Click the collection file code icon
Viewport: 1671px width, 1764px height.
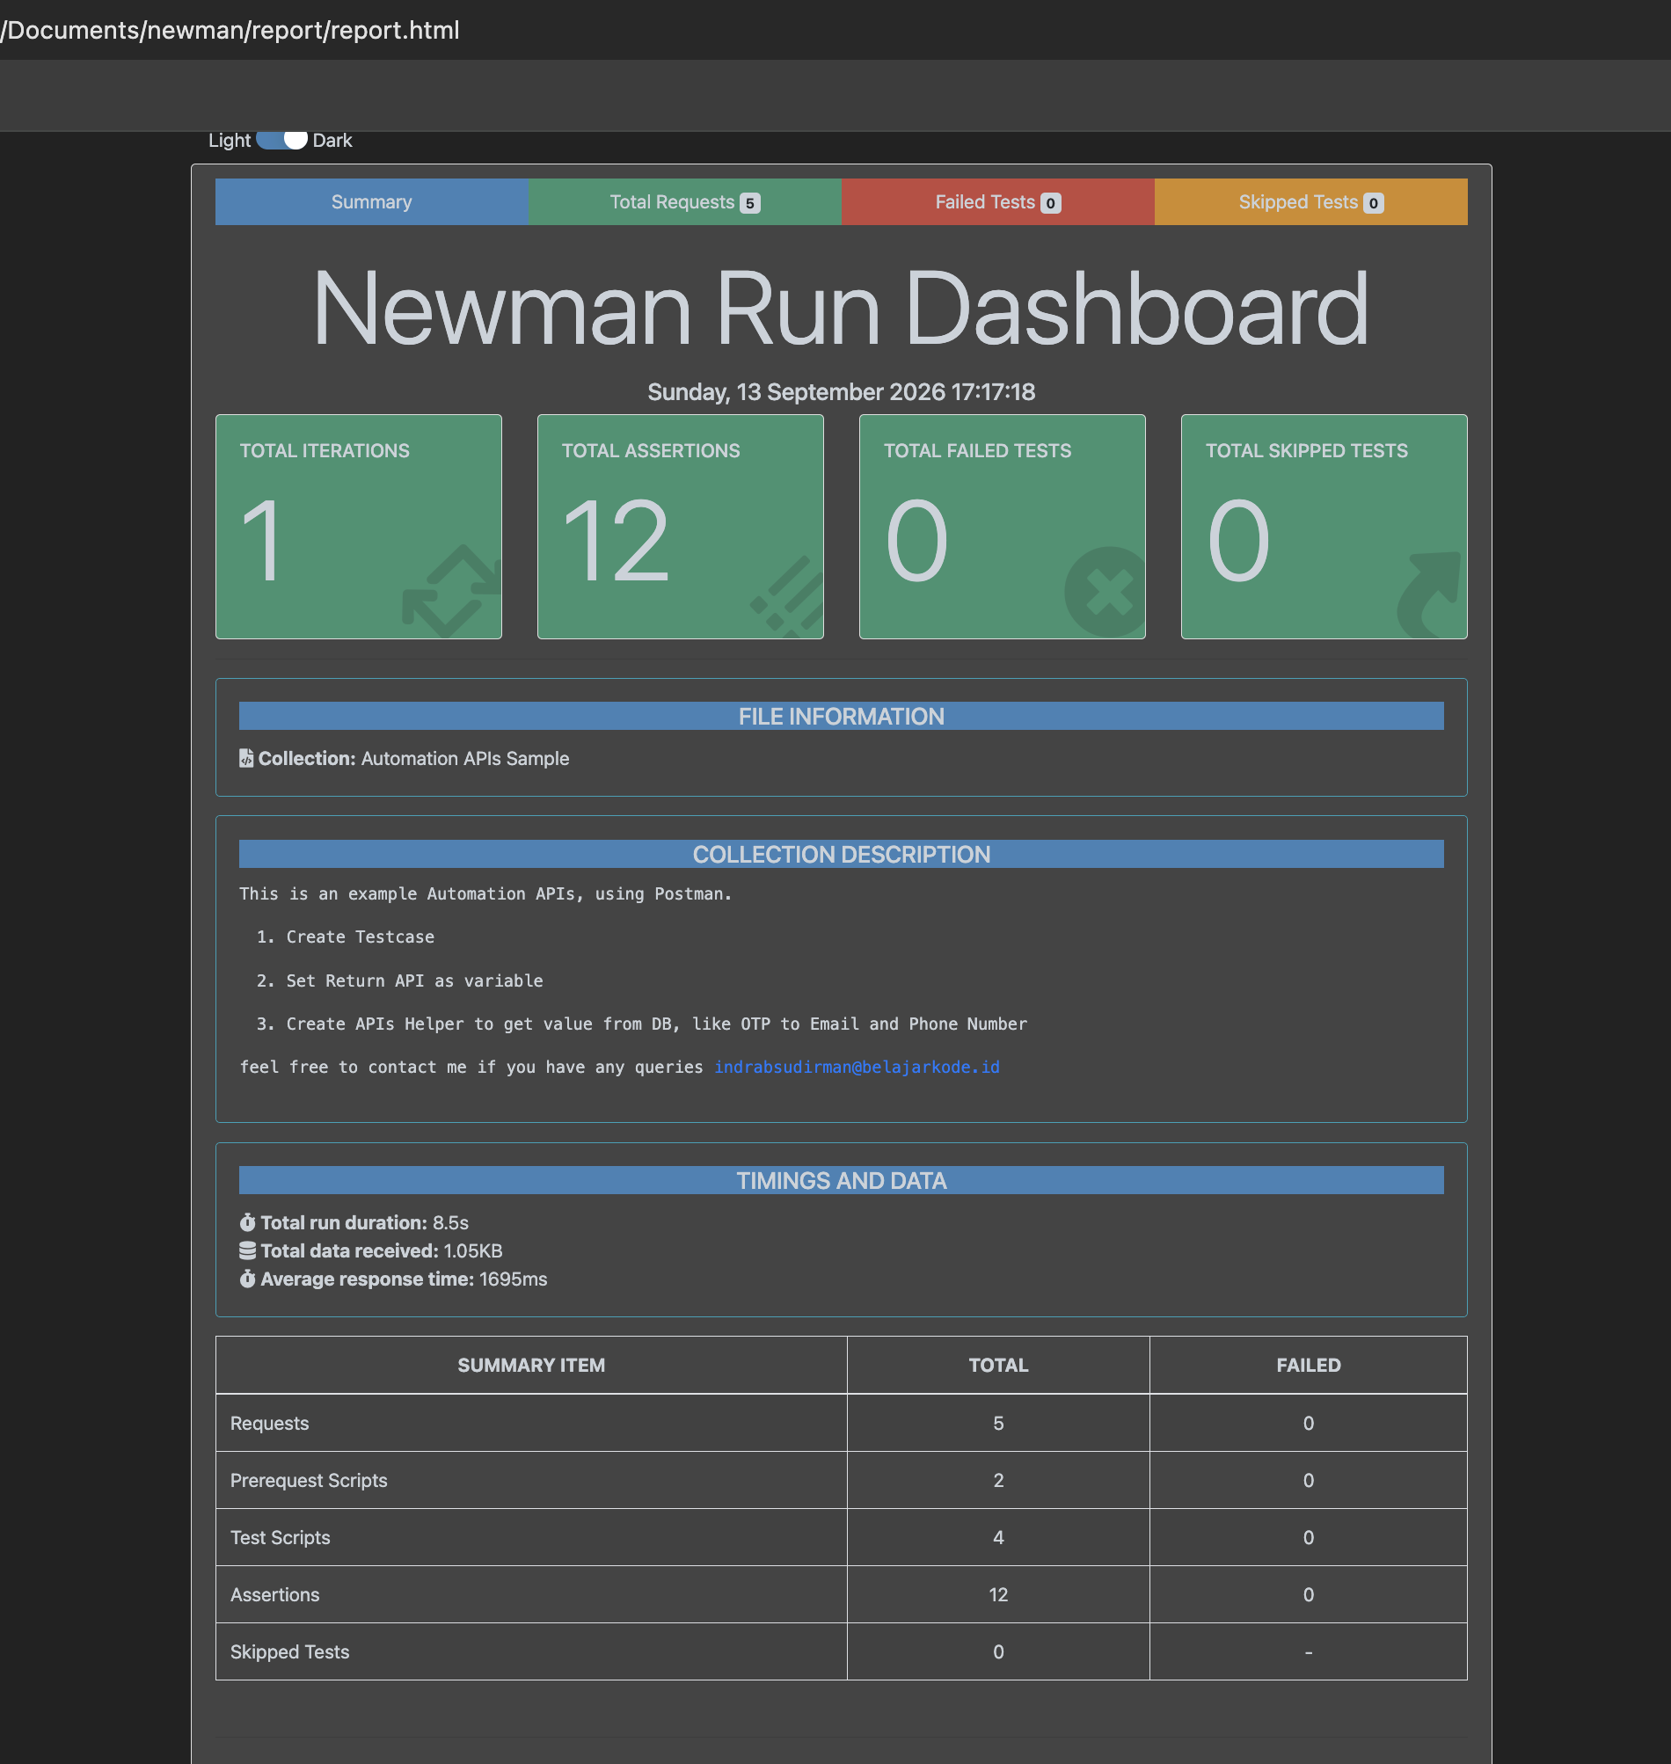click(247, 758)
